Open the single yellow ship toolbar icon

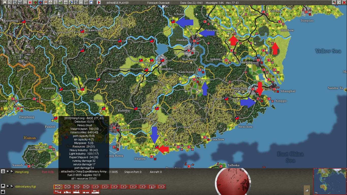coord(51,3)
